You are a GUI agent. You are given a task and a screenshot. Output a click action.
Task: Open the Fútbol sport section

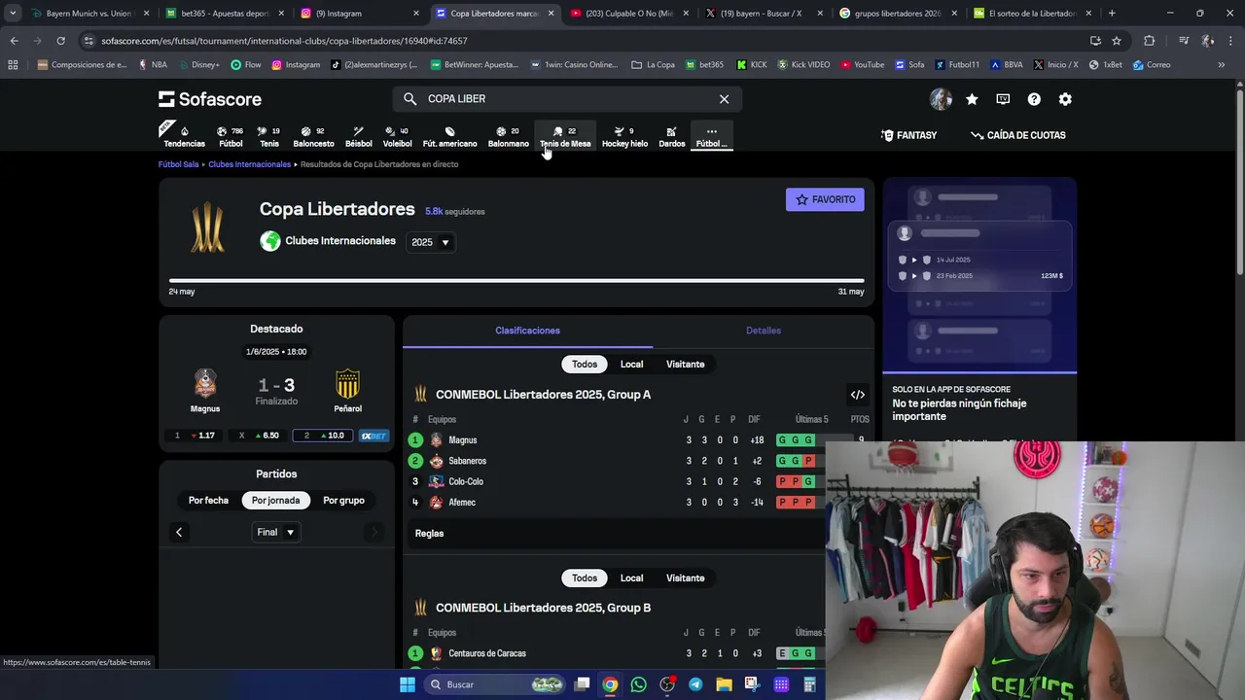[x=231, y=136]
